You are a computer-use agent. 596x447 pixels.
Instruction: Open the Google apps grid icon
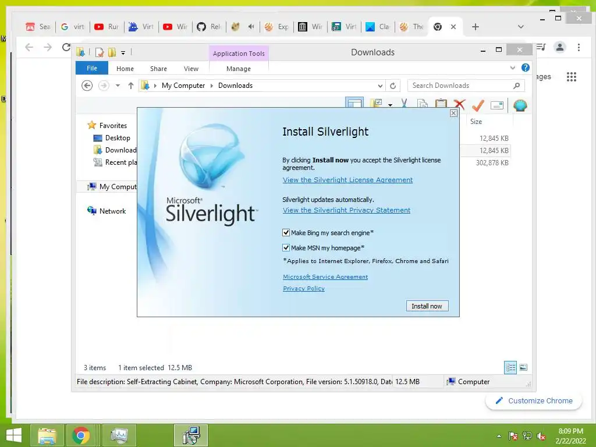pos(572,77)
